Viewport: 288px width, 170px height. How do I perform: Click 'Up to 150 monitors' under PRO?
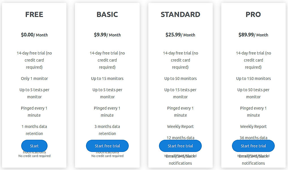click(253, 78)
